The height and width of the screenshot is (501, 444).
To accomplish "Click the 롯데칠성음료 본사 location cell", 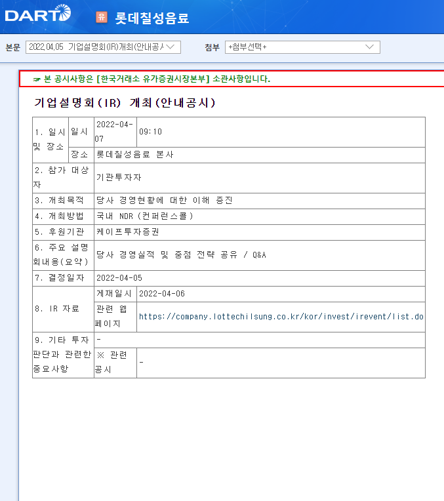I will [x=260, y=155].
